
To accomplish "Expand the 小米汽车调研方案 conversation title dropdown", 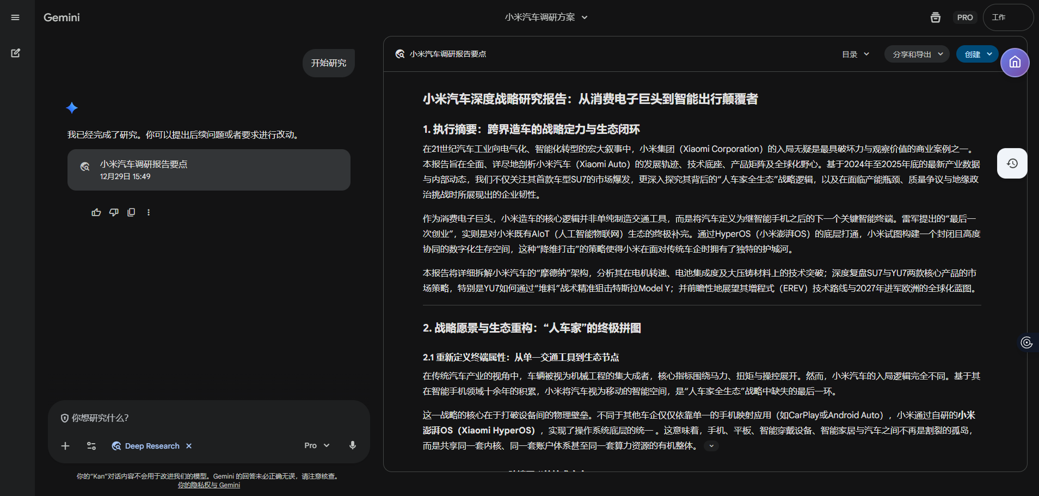I will point(546,17).
